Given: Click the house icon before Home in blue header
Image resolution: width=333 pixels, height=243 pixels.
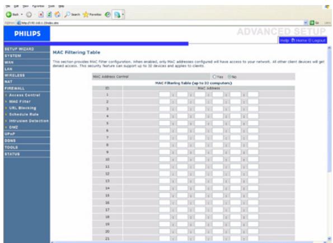Looking at the screenshot, I should pos(293,40).
